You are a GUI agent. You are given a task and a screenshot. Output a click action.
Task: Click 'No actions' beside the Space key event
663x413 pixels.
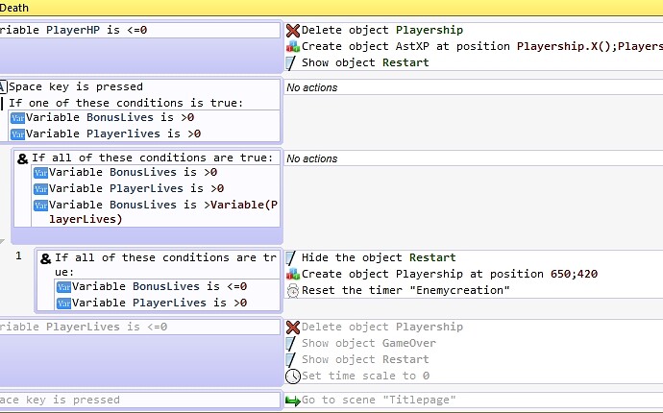[312, 87]
